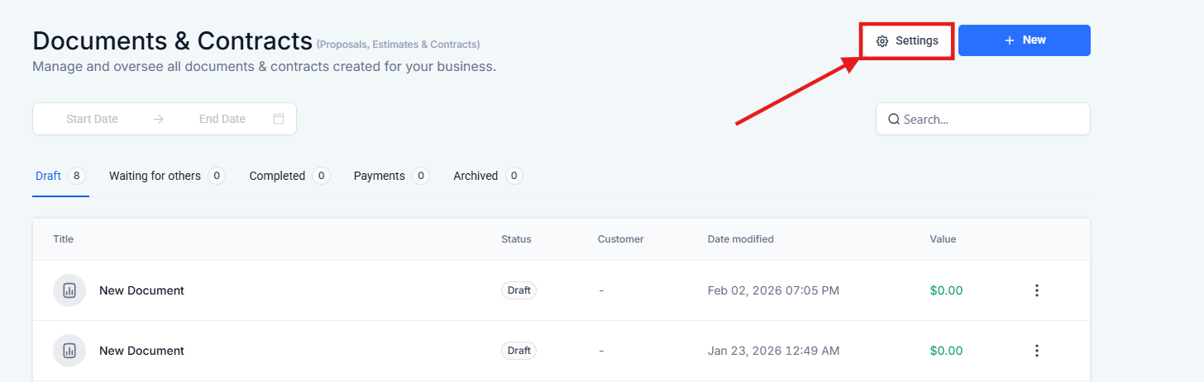The height and width of the screenshot is (382, 1204).
Task: Open three-dot menu for Jan 23 document
Action: [1036, 351]
